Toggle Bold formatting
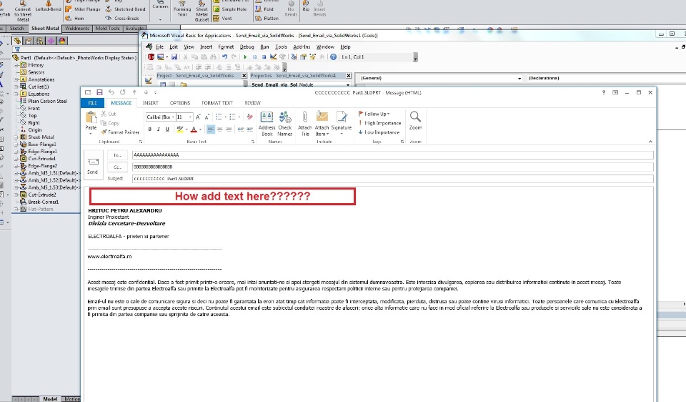 [x=149, y=129]
